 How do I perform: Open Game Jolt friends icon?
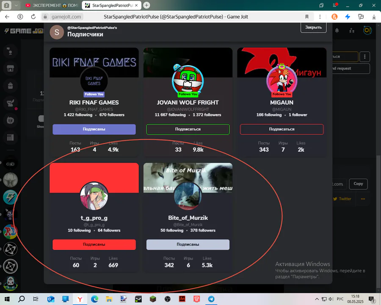coord(352,30)
